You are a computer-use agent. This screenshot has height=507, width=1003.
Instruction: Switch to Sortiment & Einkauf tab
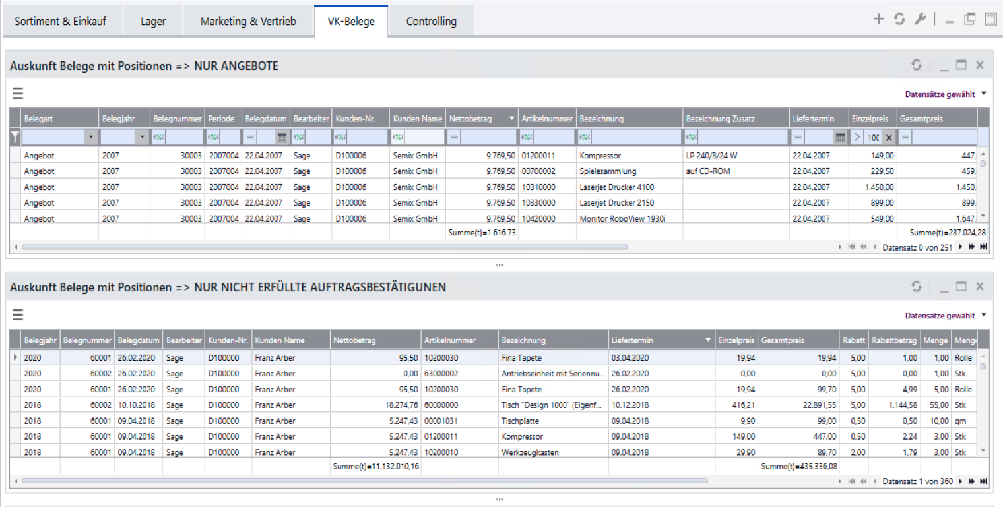(x=60, y=21)
